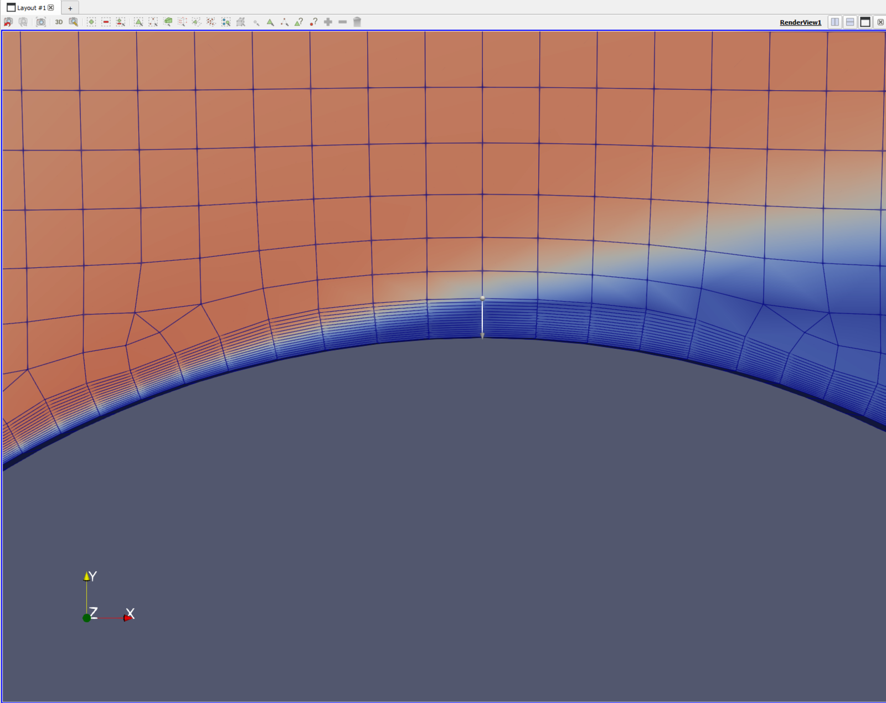Click the RenderView1 view label
The height and width of the screenshot is (703, 886).
(801, 23)
